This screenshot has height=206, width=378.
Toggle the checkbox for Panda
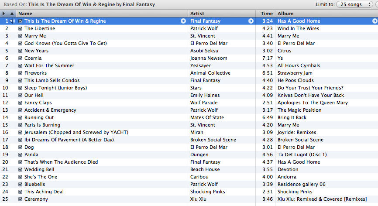point(20,154)
